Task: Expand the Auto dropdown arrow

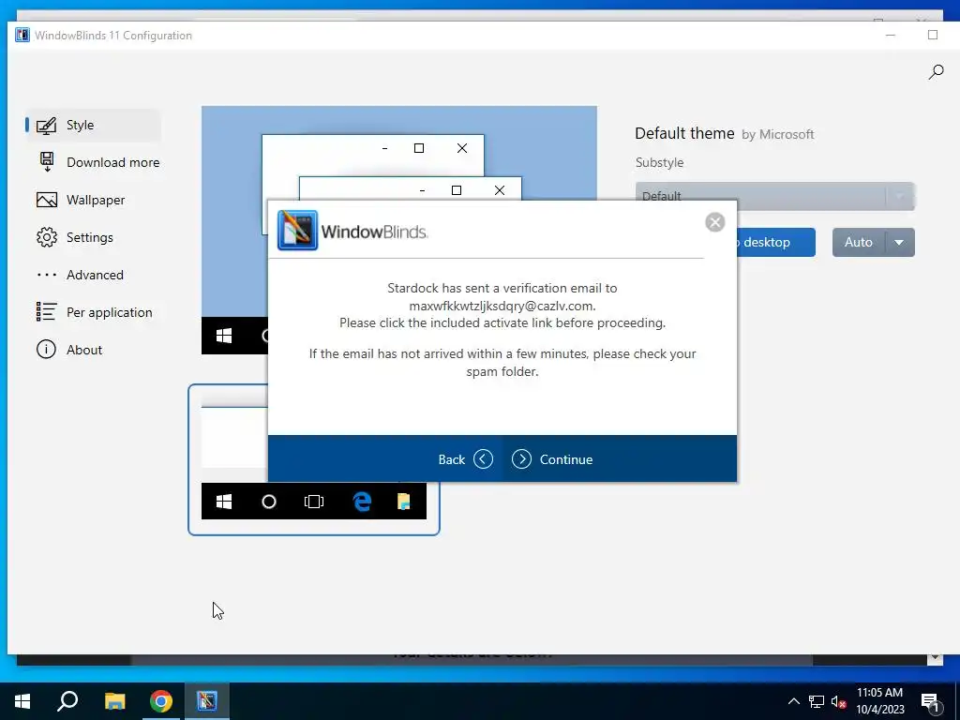Action: [899, 243]
